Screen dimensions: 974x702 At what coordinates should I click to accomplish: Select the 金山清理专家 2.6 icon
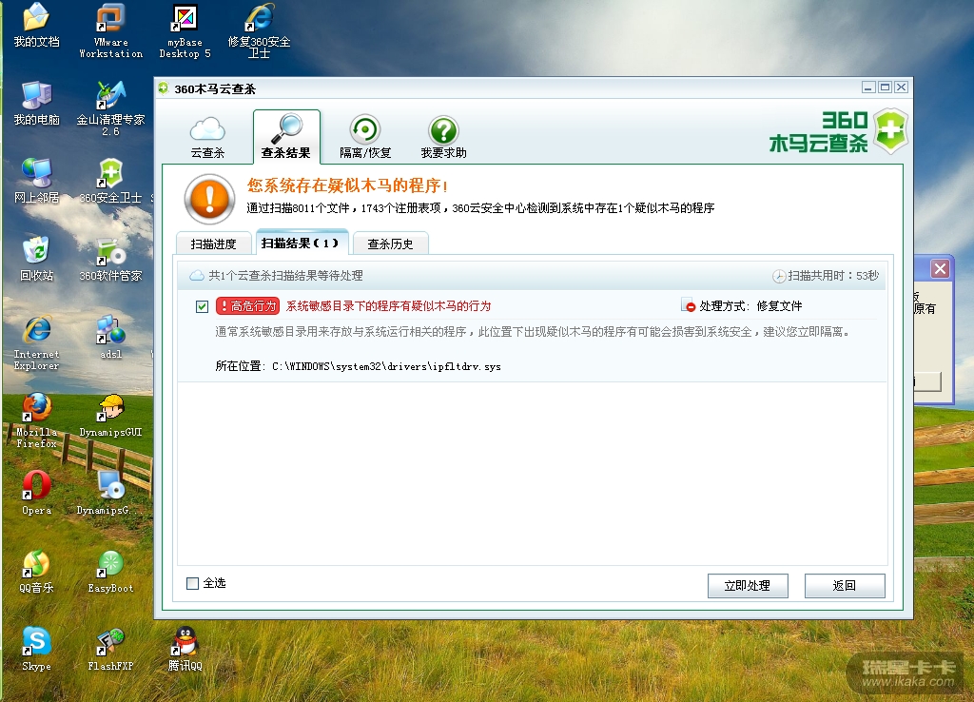coord(110,108)
